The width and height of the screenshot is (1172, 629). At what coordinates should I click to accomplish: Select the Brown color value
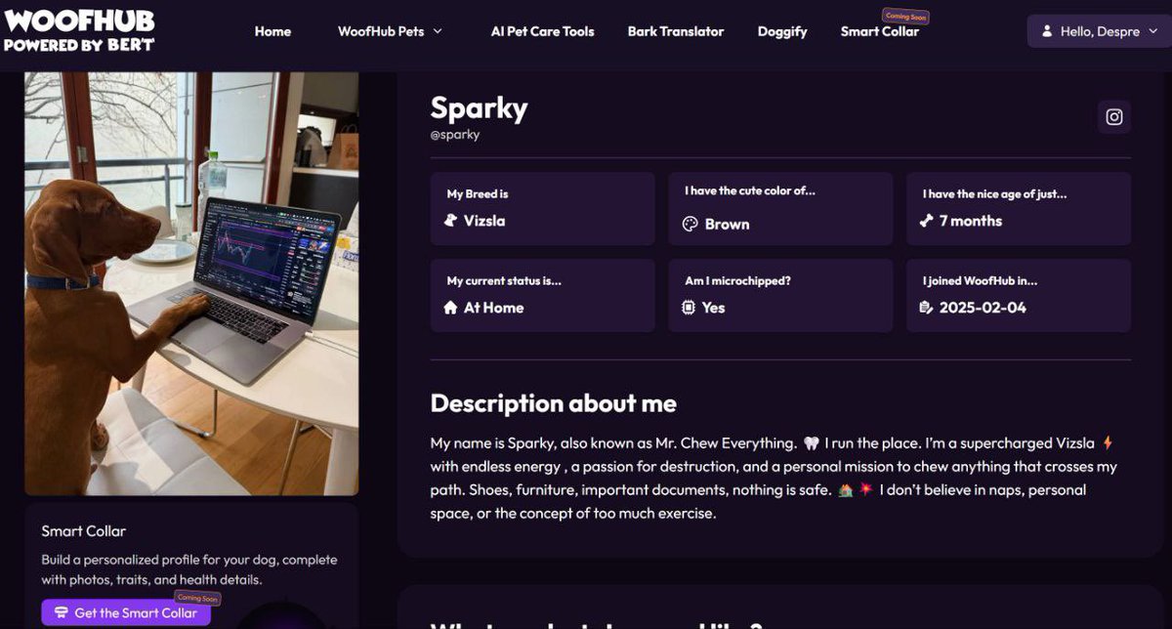pos(727,224)
